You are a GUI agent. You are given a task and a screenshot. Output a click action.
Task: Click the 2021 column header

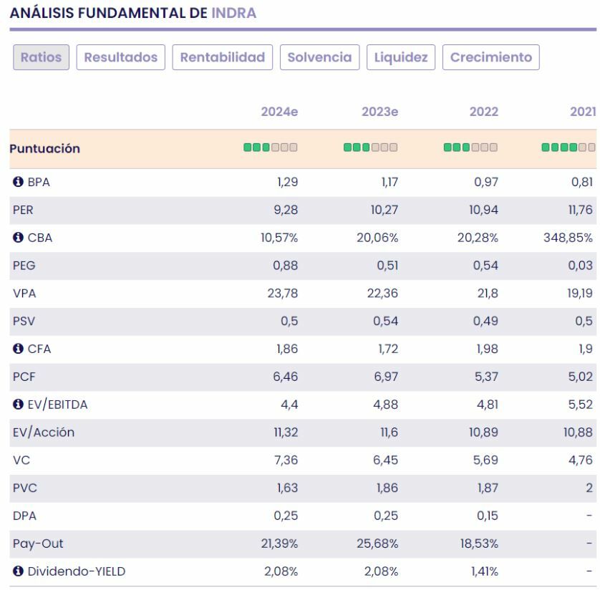pos(580,112)
